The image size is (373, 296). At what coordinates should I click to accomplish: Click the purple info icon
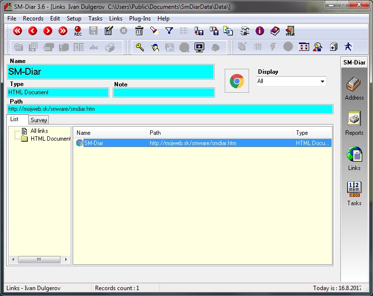[260, 31]
